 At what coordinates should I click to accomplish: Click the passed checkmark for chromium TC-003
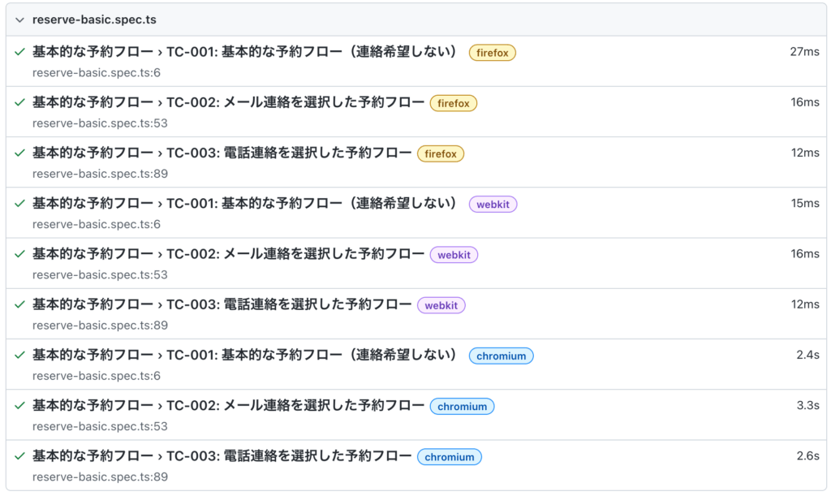[x=20, y=455]
